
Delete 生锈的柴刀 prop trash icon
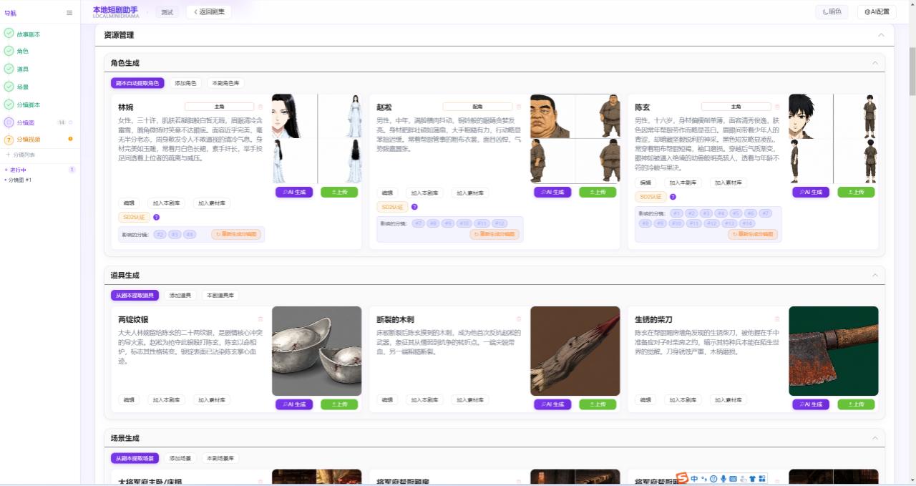click(777, 319)
